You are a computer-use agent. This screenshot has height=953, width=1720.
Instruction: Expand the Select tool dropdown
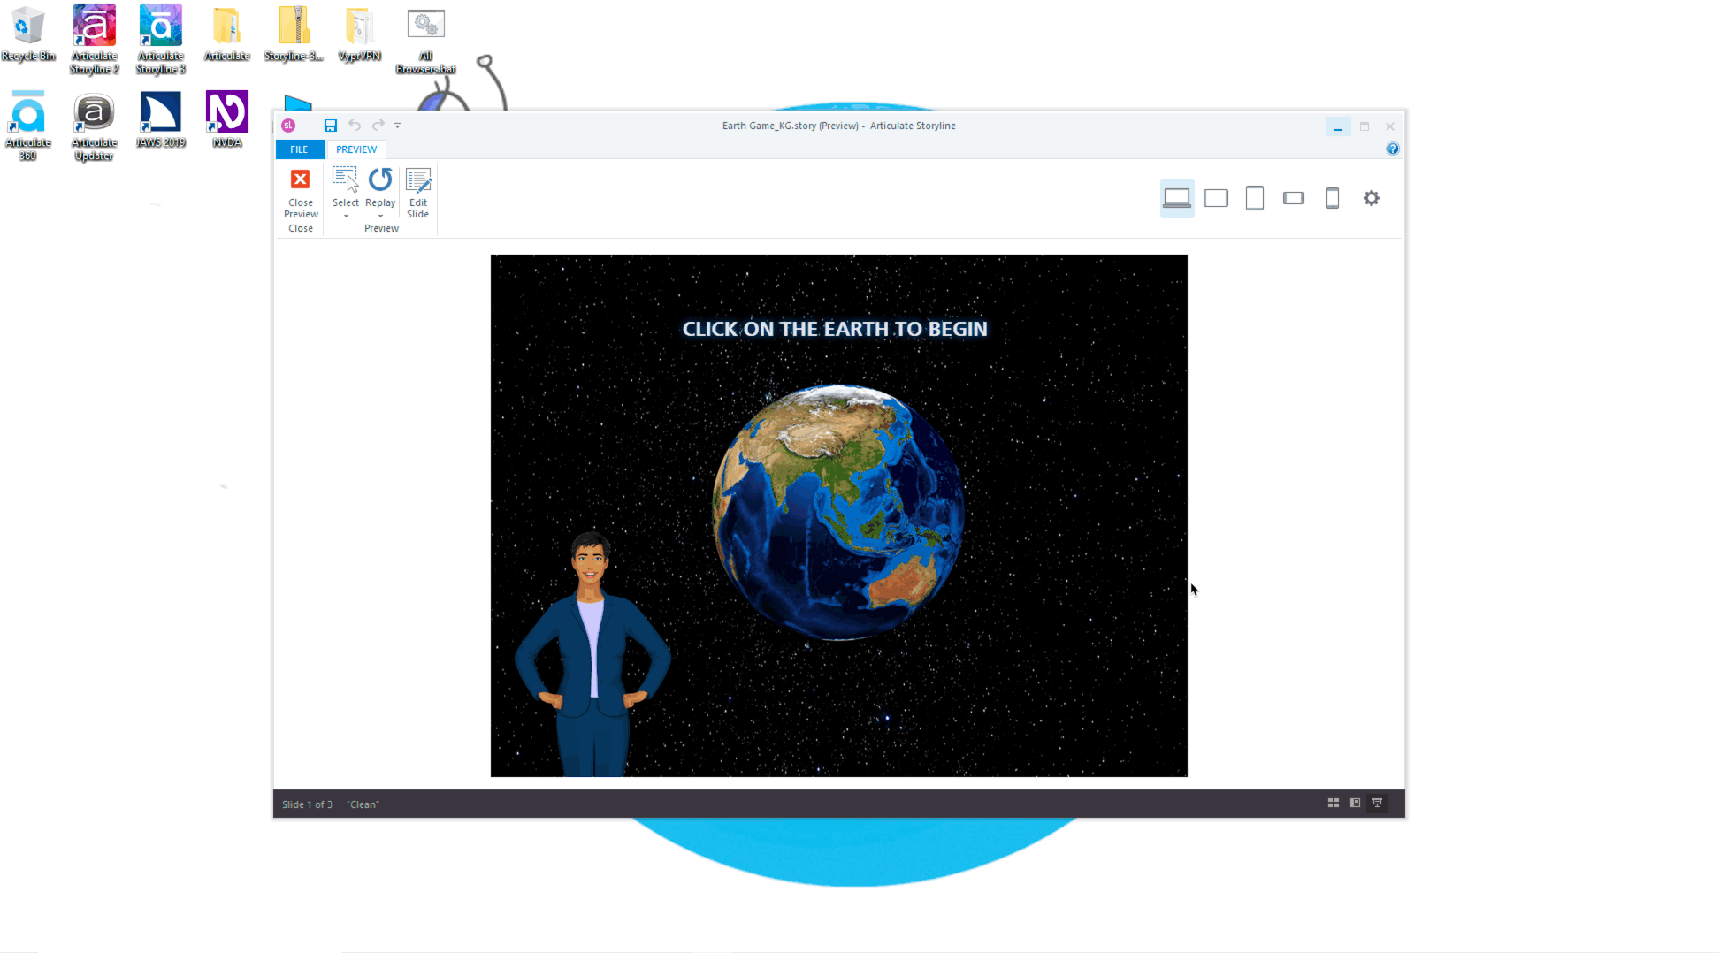pyautogui.click(x=345, y=215)
